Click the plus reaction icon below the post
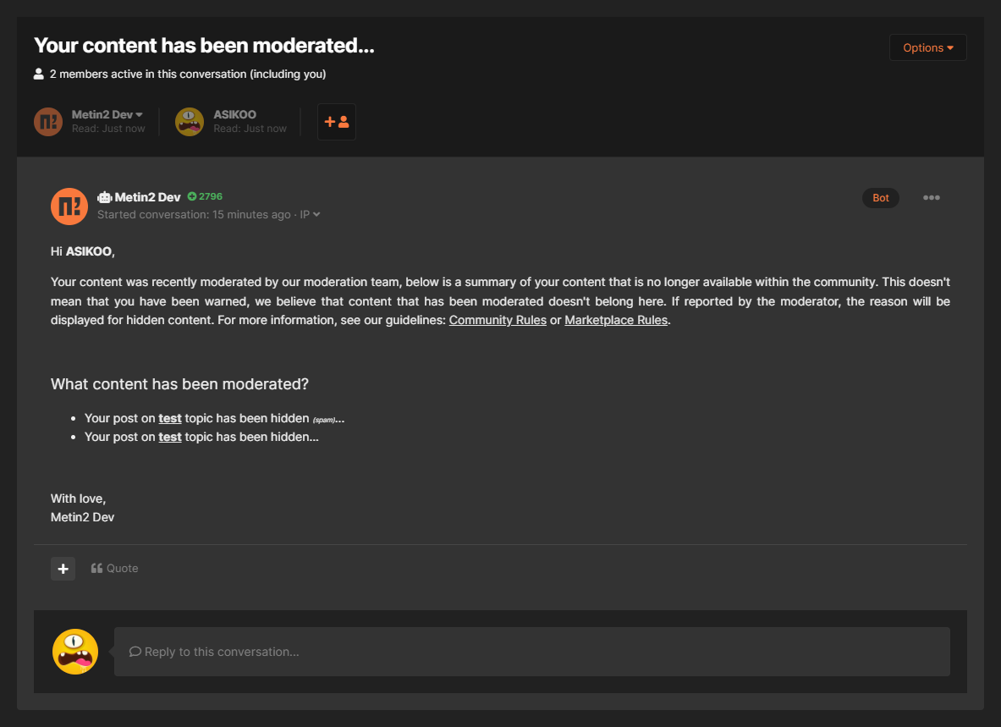 click(63, 568)
